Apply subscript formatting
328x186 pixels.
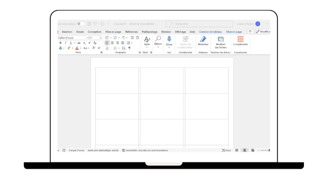(x=84, y=43)
